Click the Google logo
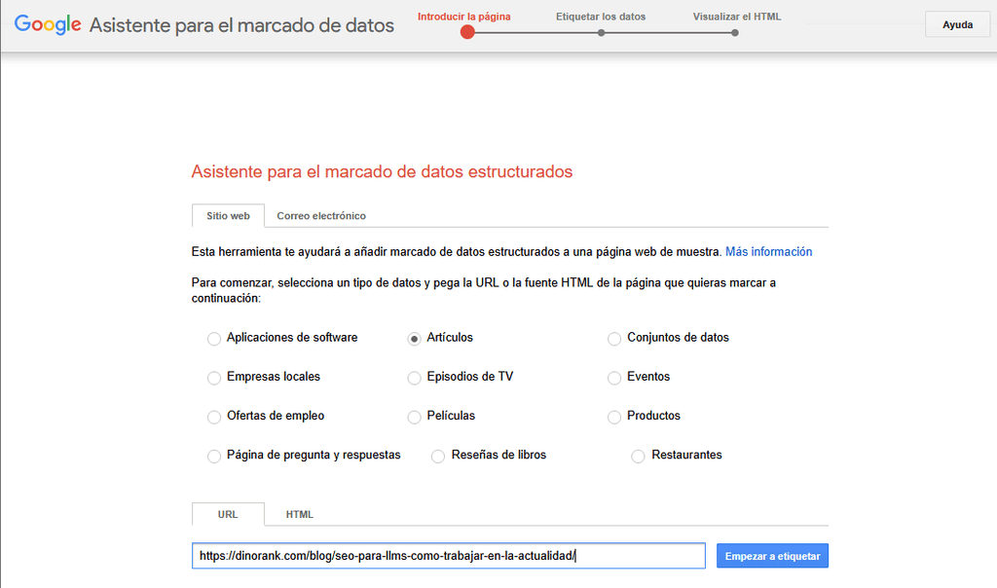This screenshot has height=588, width=997. tap(48, 25)
